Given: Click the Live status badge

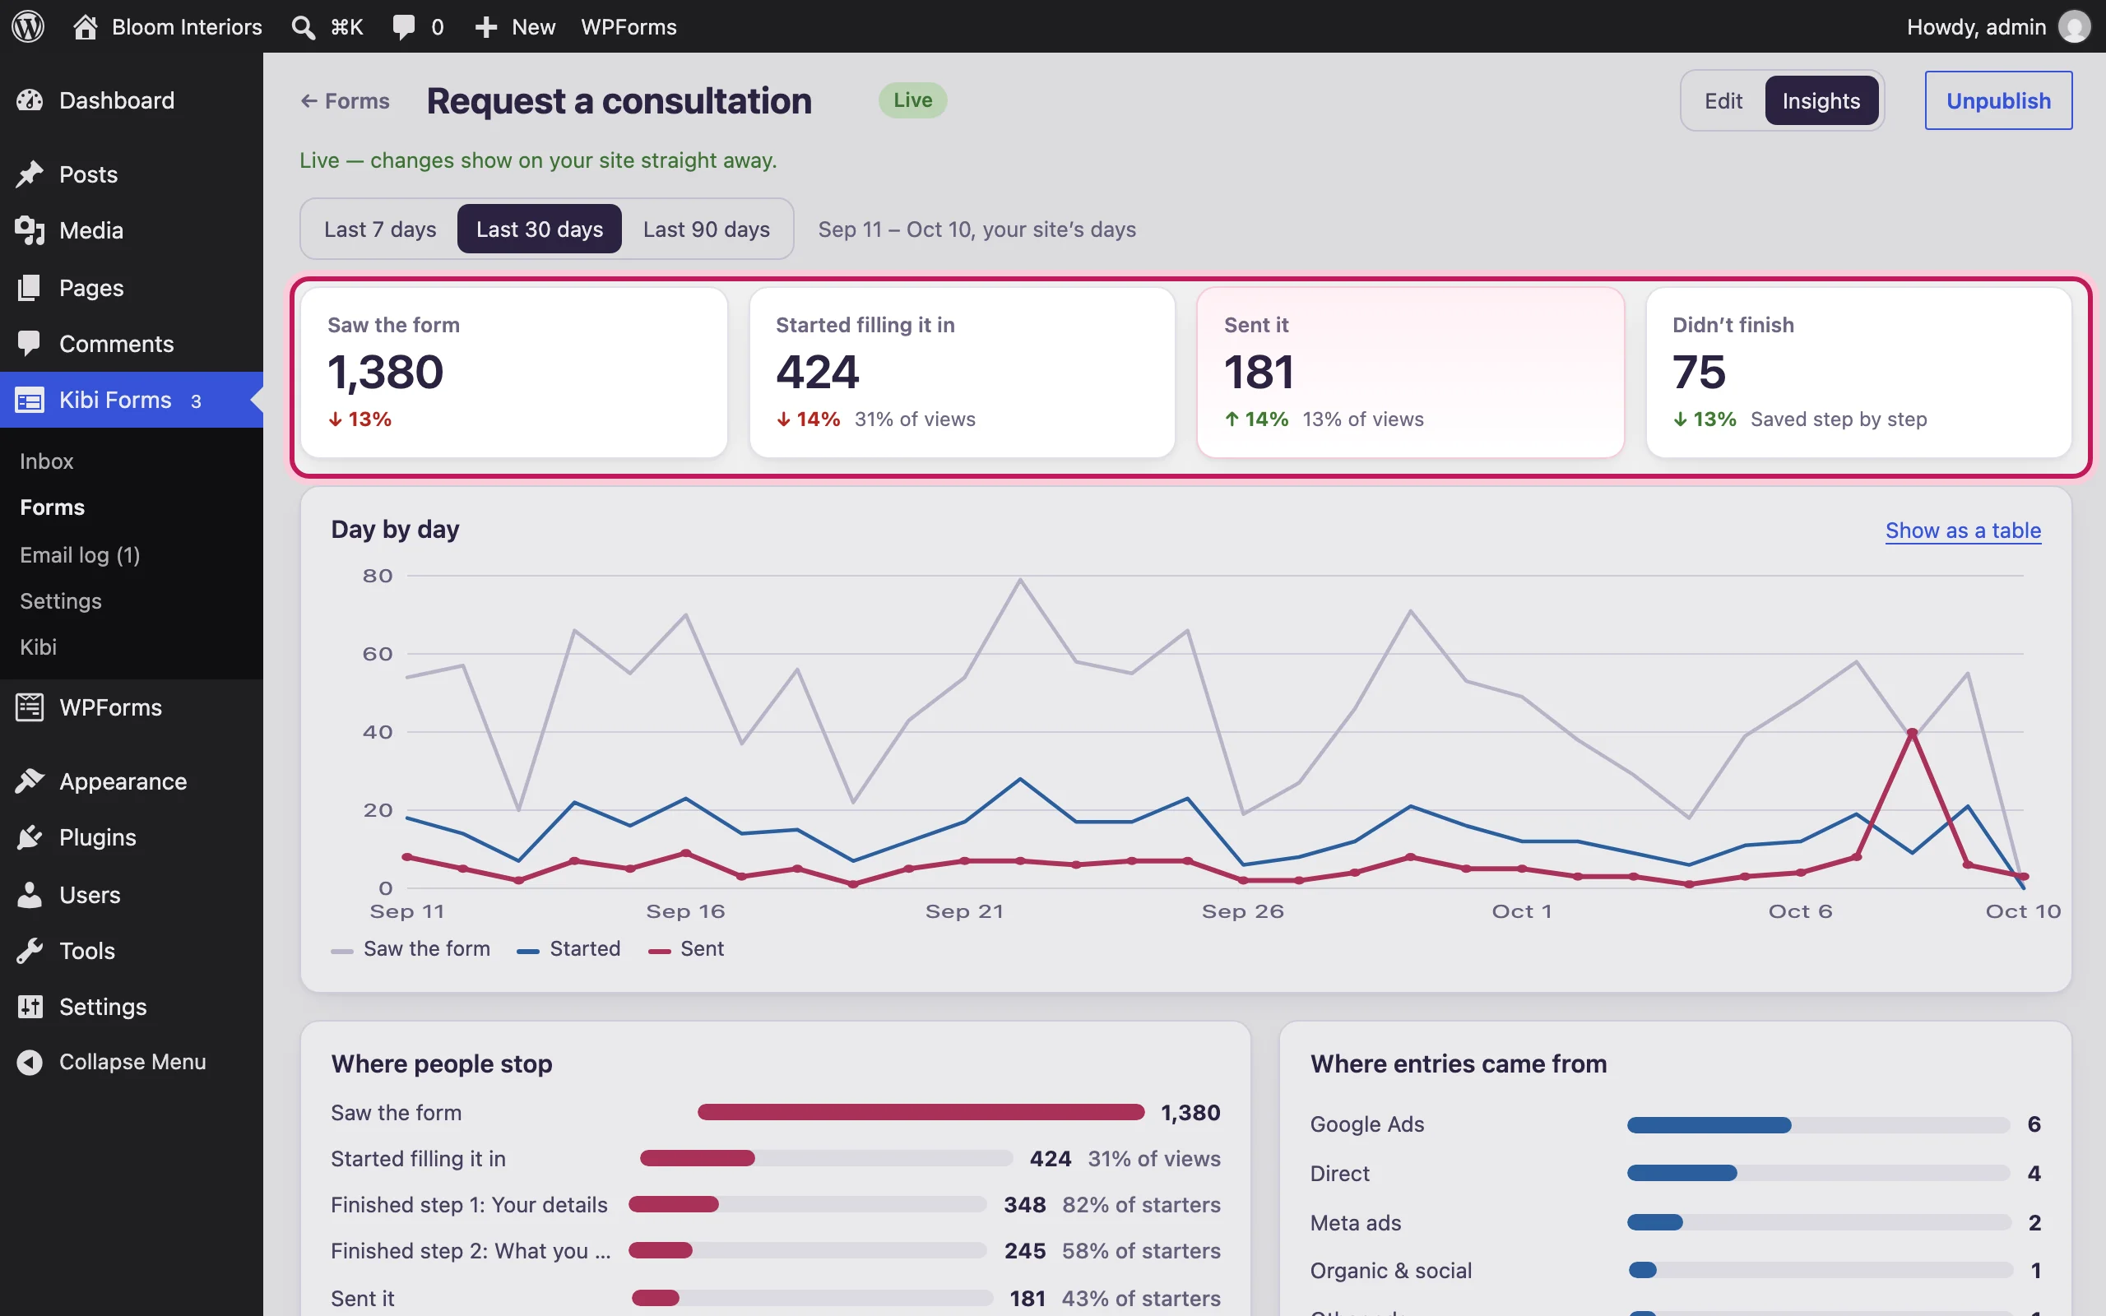Looking at the screenshot, I should pyautogui.click(x=912, y=100).
